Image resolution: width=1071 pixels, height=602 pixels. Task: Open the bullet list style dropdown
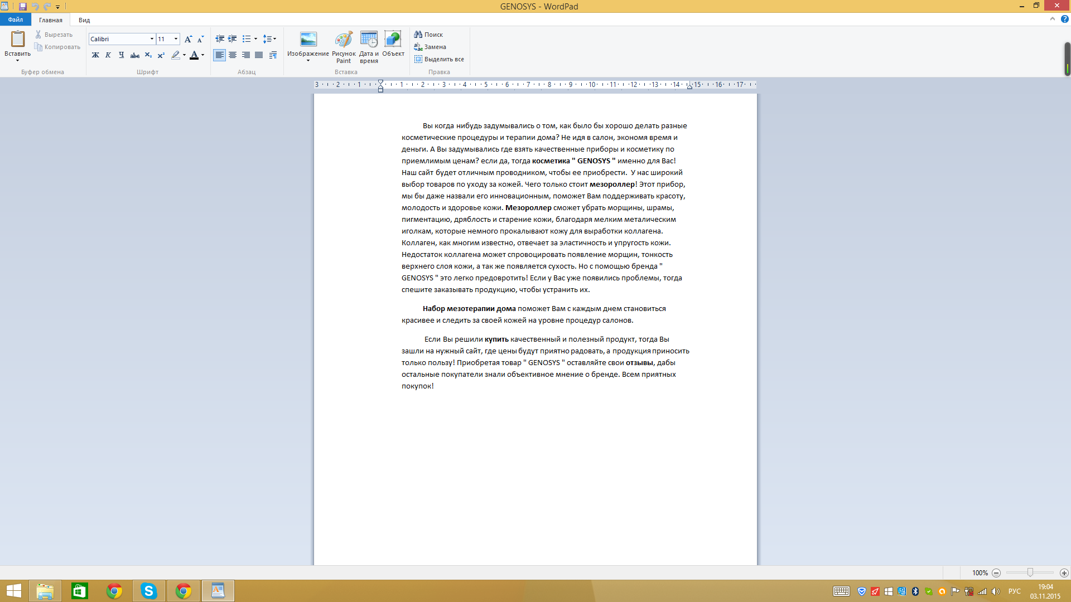[x=255, y=39]
